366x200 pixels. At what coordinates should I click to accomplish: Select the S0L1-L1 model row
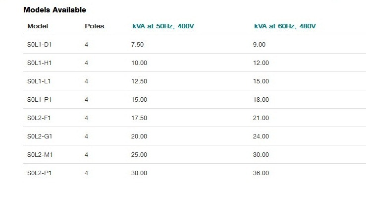pos(195,81)
